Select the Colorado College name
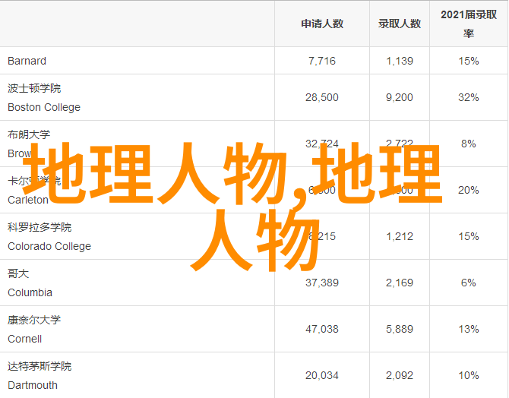This screenshot has height=398, width=509. pos(49,246)
